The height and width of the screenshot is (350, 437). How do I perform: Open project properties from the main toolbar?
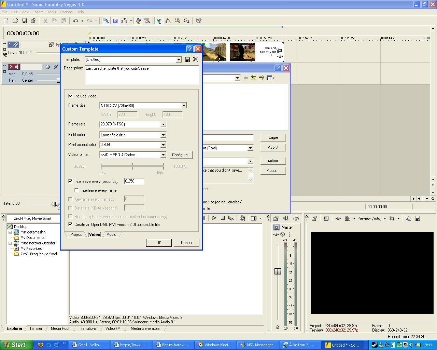coord(33,21)
